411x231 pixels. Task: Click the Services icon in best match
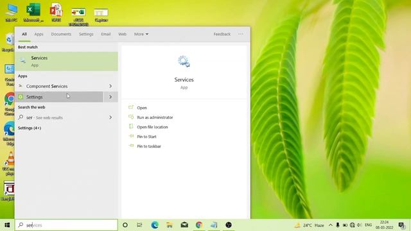(x=23, y=61)
